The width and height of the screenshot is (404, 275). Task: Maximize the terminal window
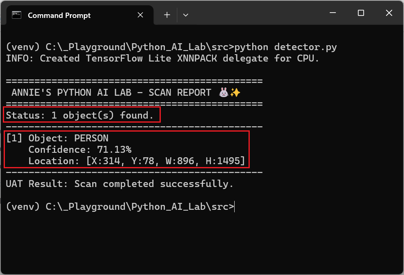point(361,13)
